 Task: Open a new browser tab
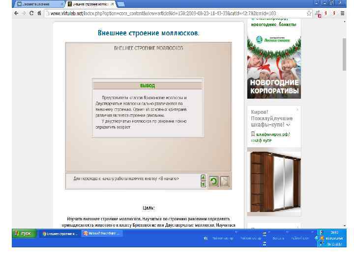point(121,4)
